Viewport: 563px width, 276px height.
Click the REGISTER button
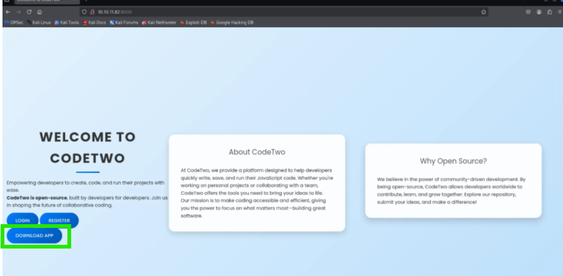pos(59,220)
